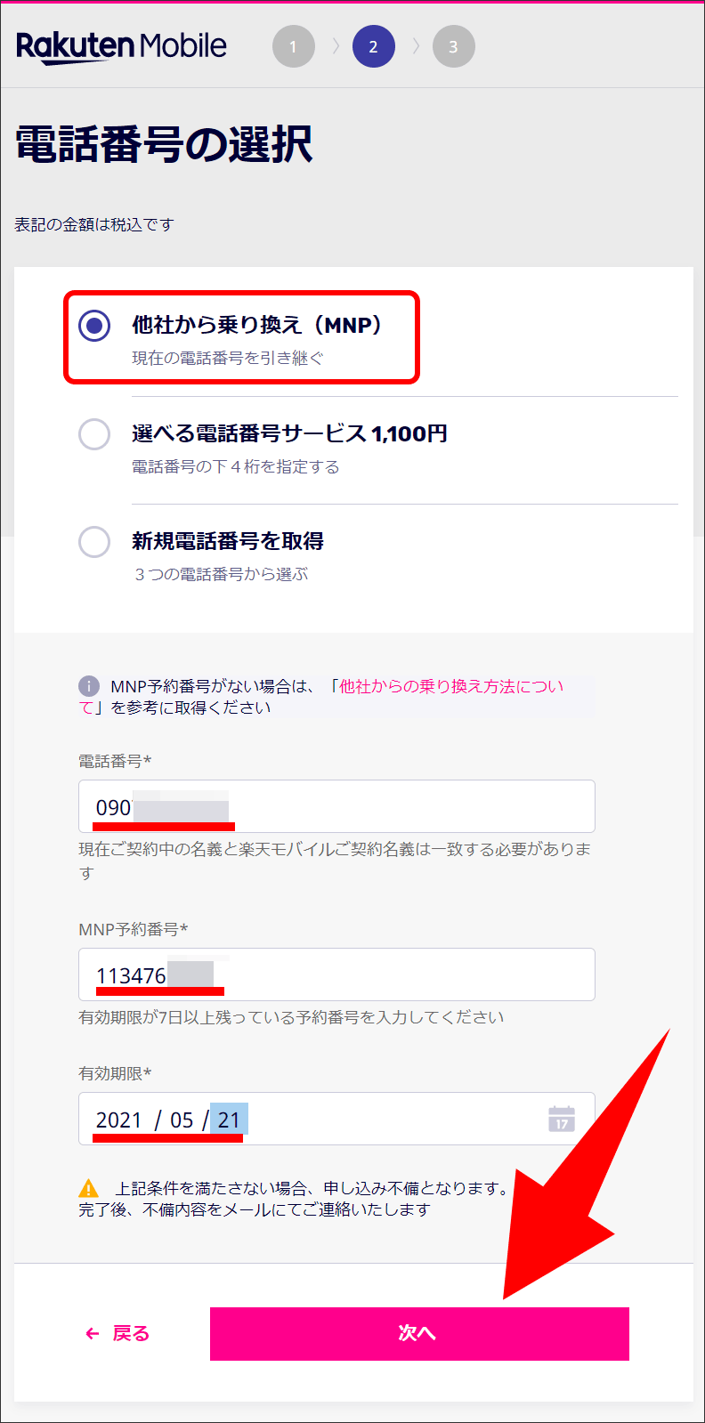Click chevron between steps 1 and 2

tap(336, 46)
